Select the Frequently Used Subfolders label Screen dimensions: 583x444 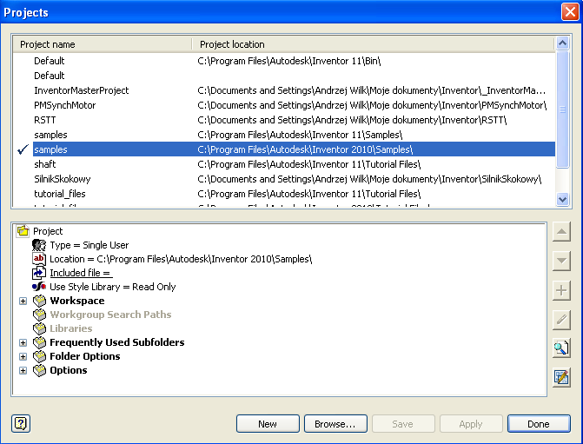pos(116,342)
